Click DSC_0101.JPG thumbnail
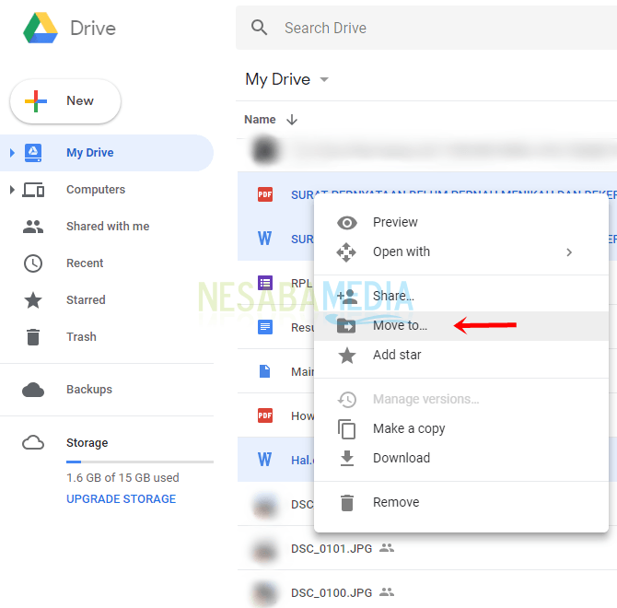 (x=265, y=548)
